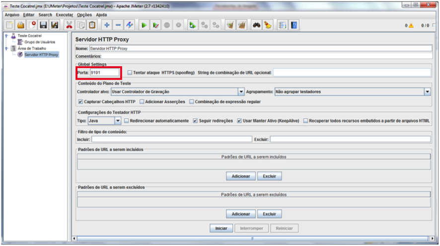
Task: Open the Arquivo menu
Action: (12, 14)
